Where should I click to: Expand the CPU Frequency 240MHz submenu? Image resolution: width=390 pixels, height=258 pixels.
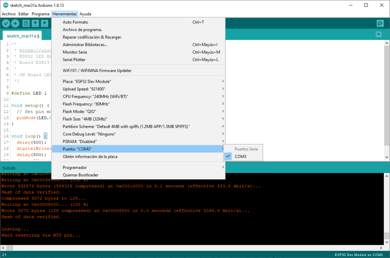click(139, 96)
